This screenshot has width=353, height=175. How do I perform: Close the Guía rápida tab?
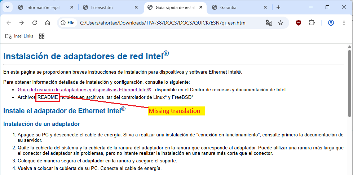point(201,8)
